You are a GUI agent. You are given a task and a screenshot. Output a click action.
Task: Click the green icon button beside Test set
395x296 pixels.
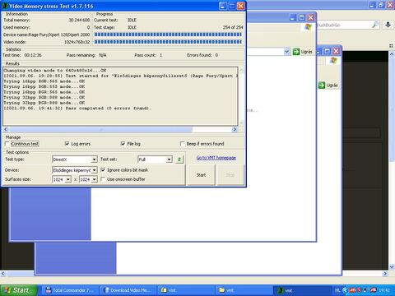(x=179, y=160)
